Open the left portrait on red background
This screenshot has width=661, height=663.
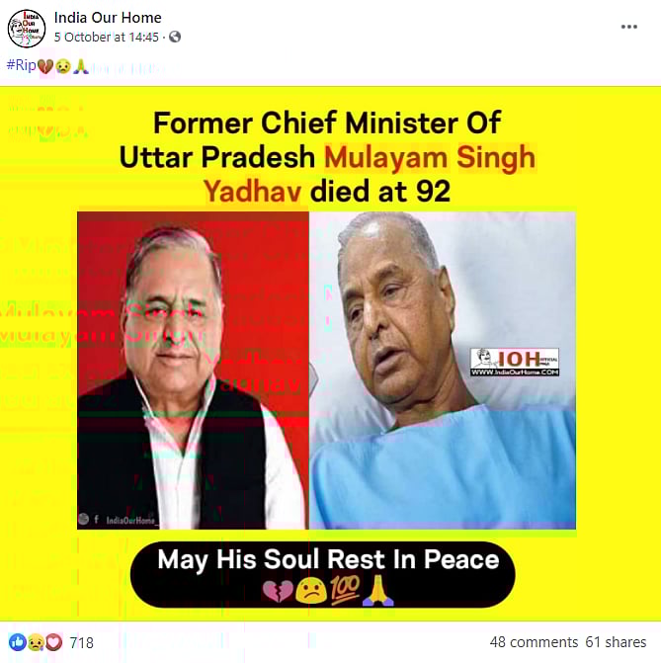coord(193,371)
